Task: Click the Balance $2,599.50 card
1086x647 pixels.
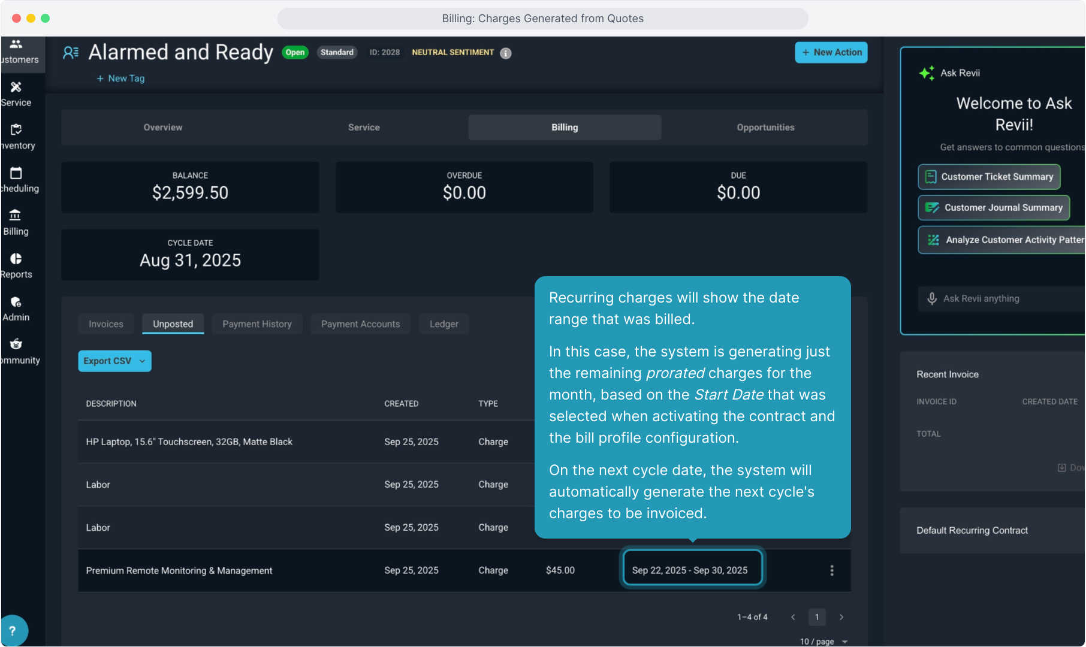Action: 191,188
